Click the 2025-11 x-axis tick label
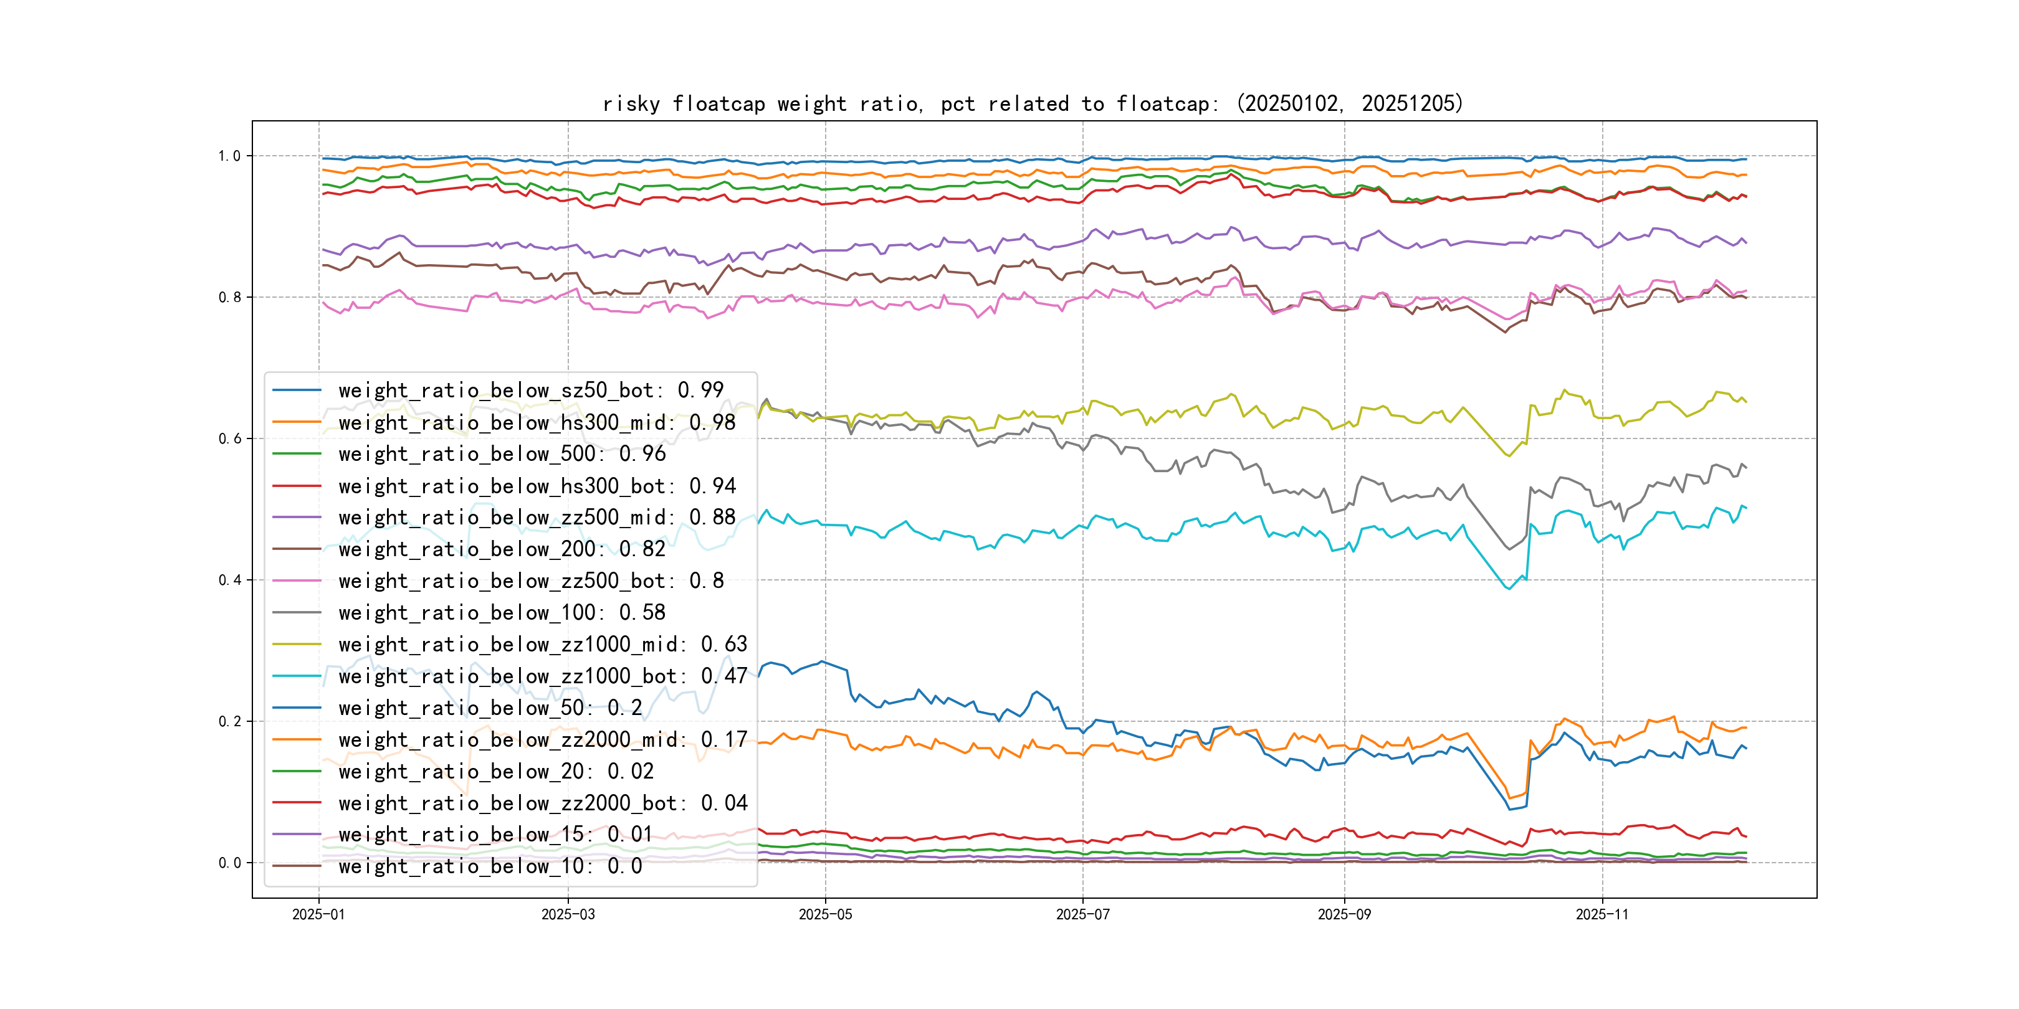The height and width of the screenshot is (1009, 2019). click(x=1602, y=914)
